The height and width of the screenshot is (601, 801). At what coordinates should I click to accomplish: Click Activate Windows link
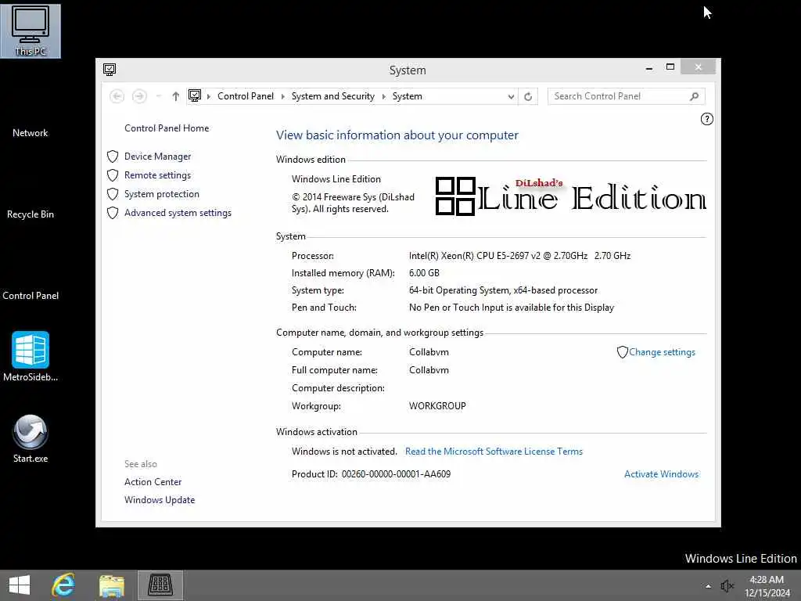(661, 474)
